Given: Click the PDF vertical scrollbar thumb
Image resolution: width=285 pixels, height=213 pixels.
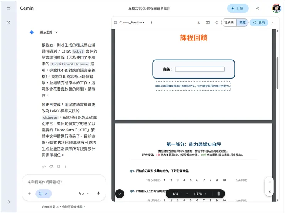Looking at the screenshot, I should tap(277, 73).
